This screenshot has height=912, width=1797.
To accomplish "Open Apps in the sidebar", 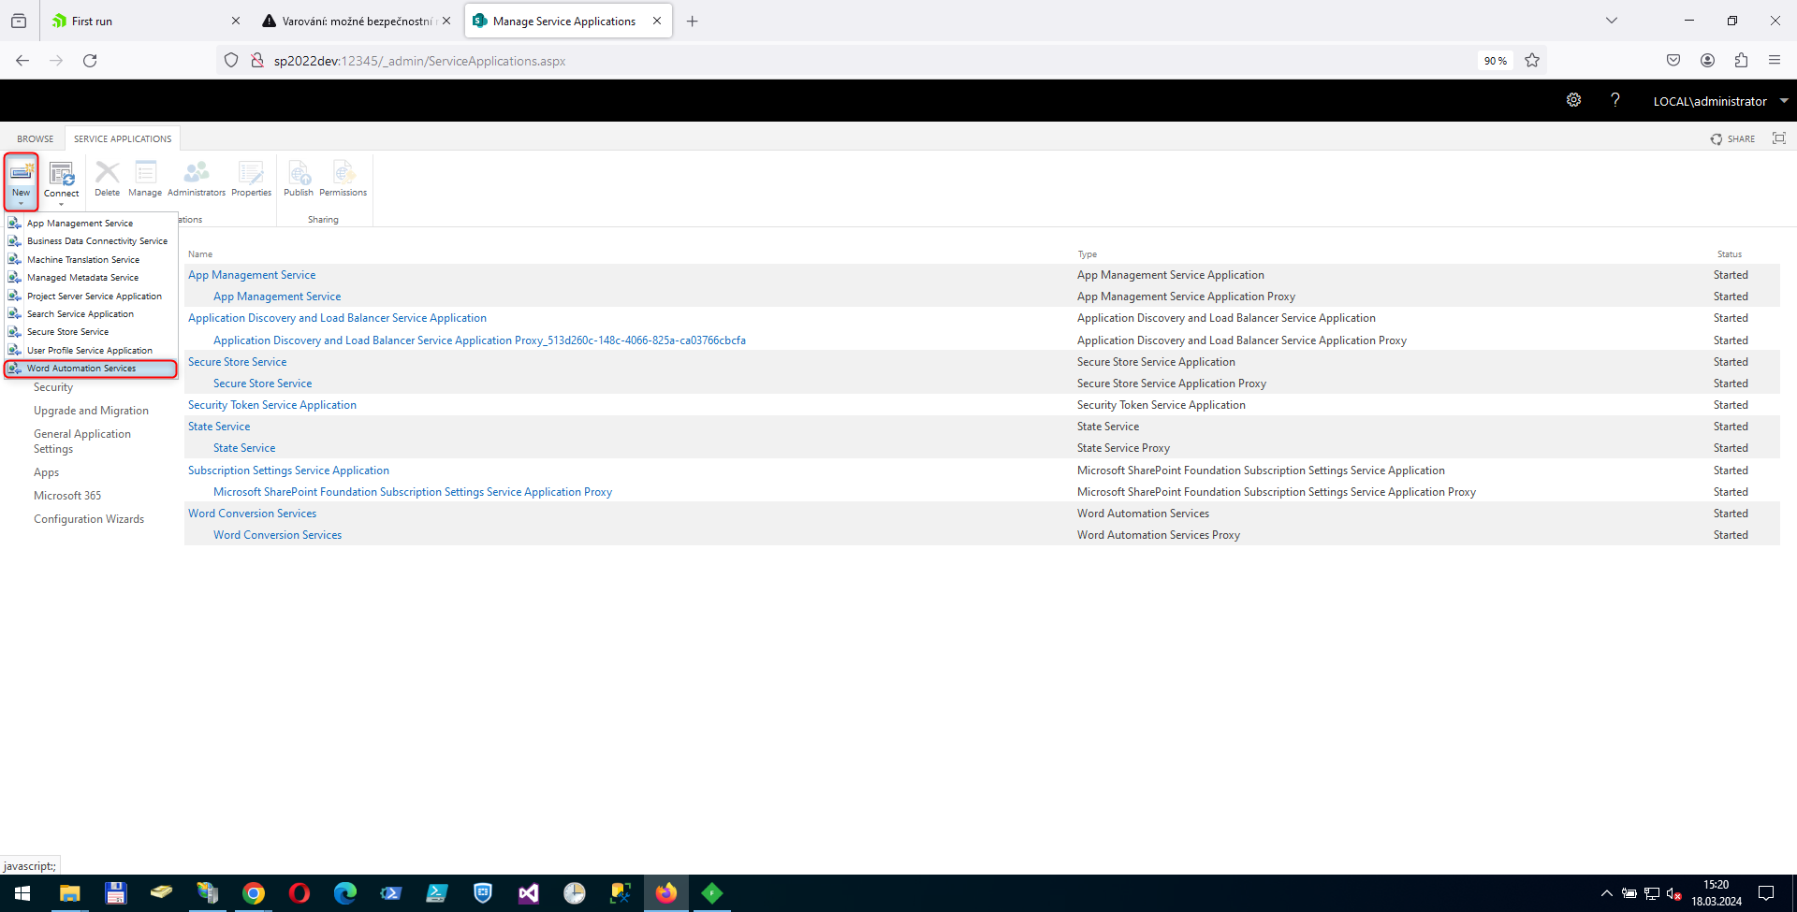I will coord(46,472).
